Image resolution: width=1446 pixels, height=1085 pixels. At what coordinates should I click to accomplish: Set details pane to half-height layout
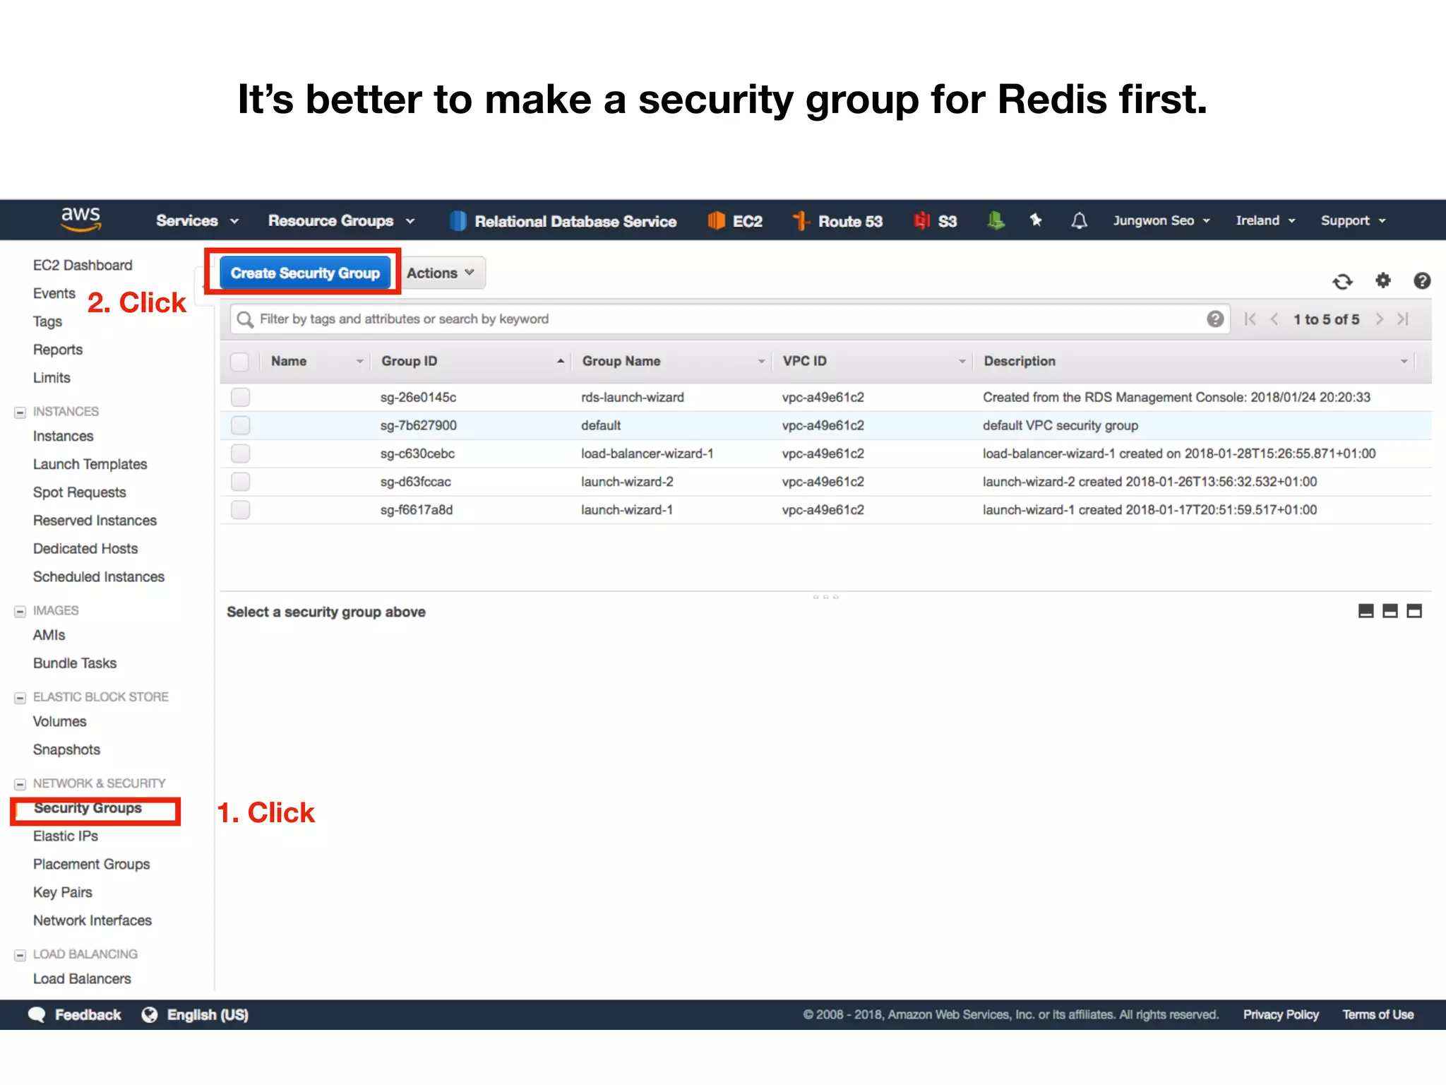[1390, 611]
